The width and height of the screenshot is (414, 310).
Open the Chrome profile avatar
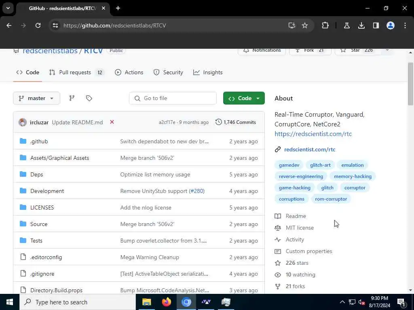(390, 25)
